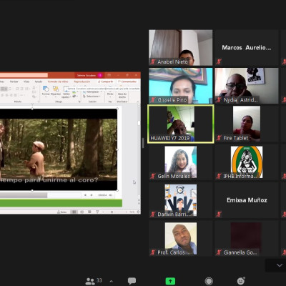Open the Zoom reactions smiley icon

[x=241, y=281]
